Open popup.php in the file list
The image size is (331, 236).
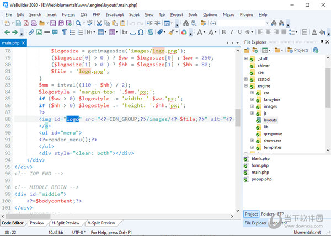(x=261, y=179)
